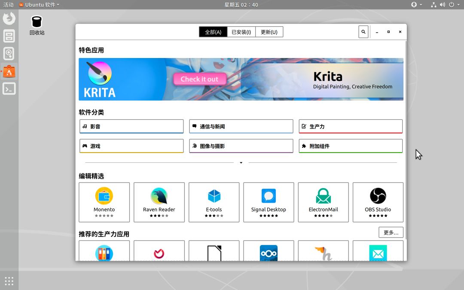Open Monento wallet app icon
464x290 pixels.
[104, 195]
